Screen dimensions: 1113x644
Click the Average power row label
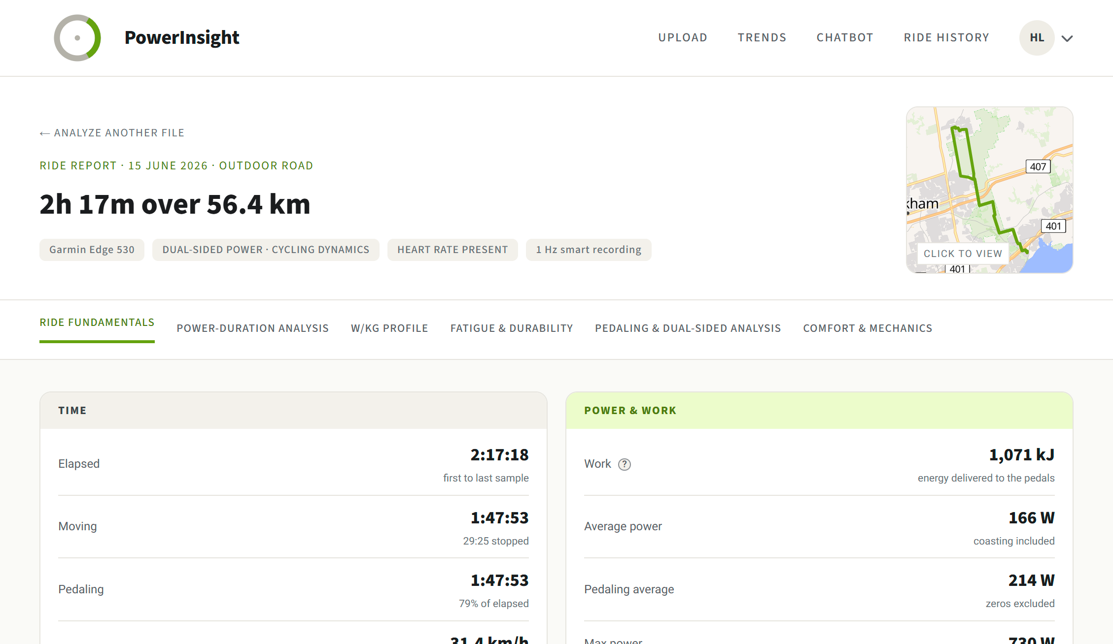[x=623, y=526]
